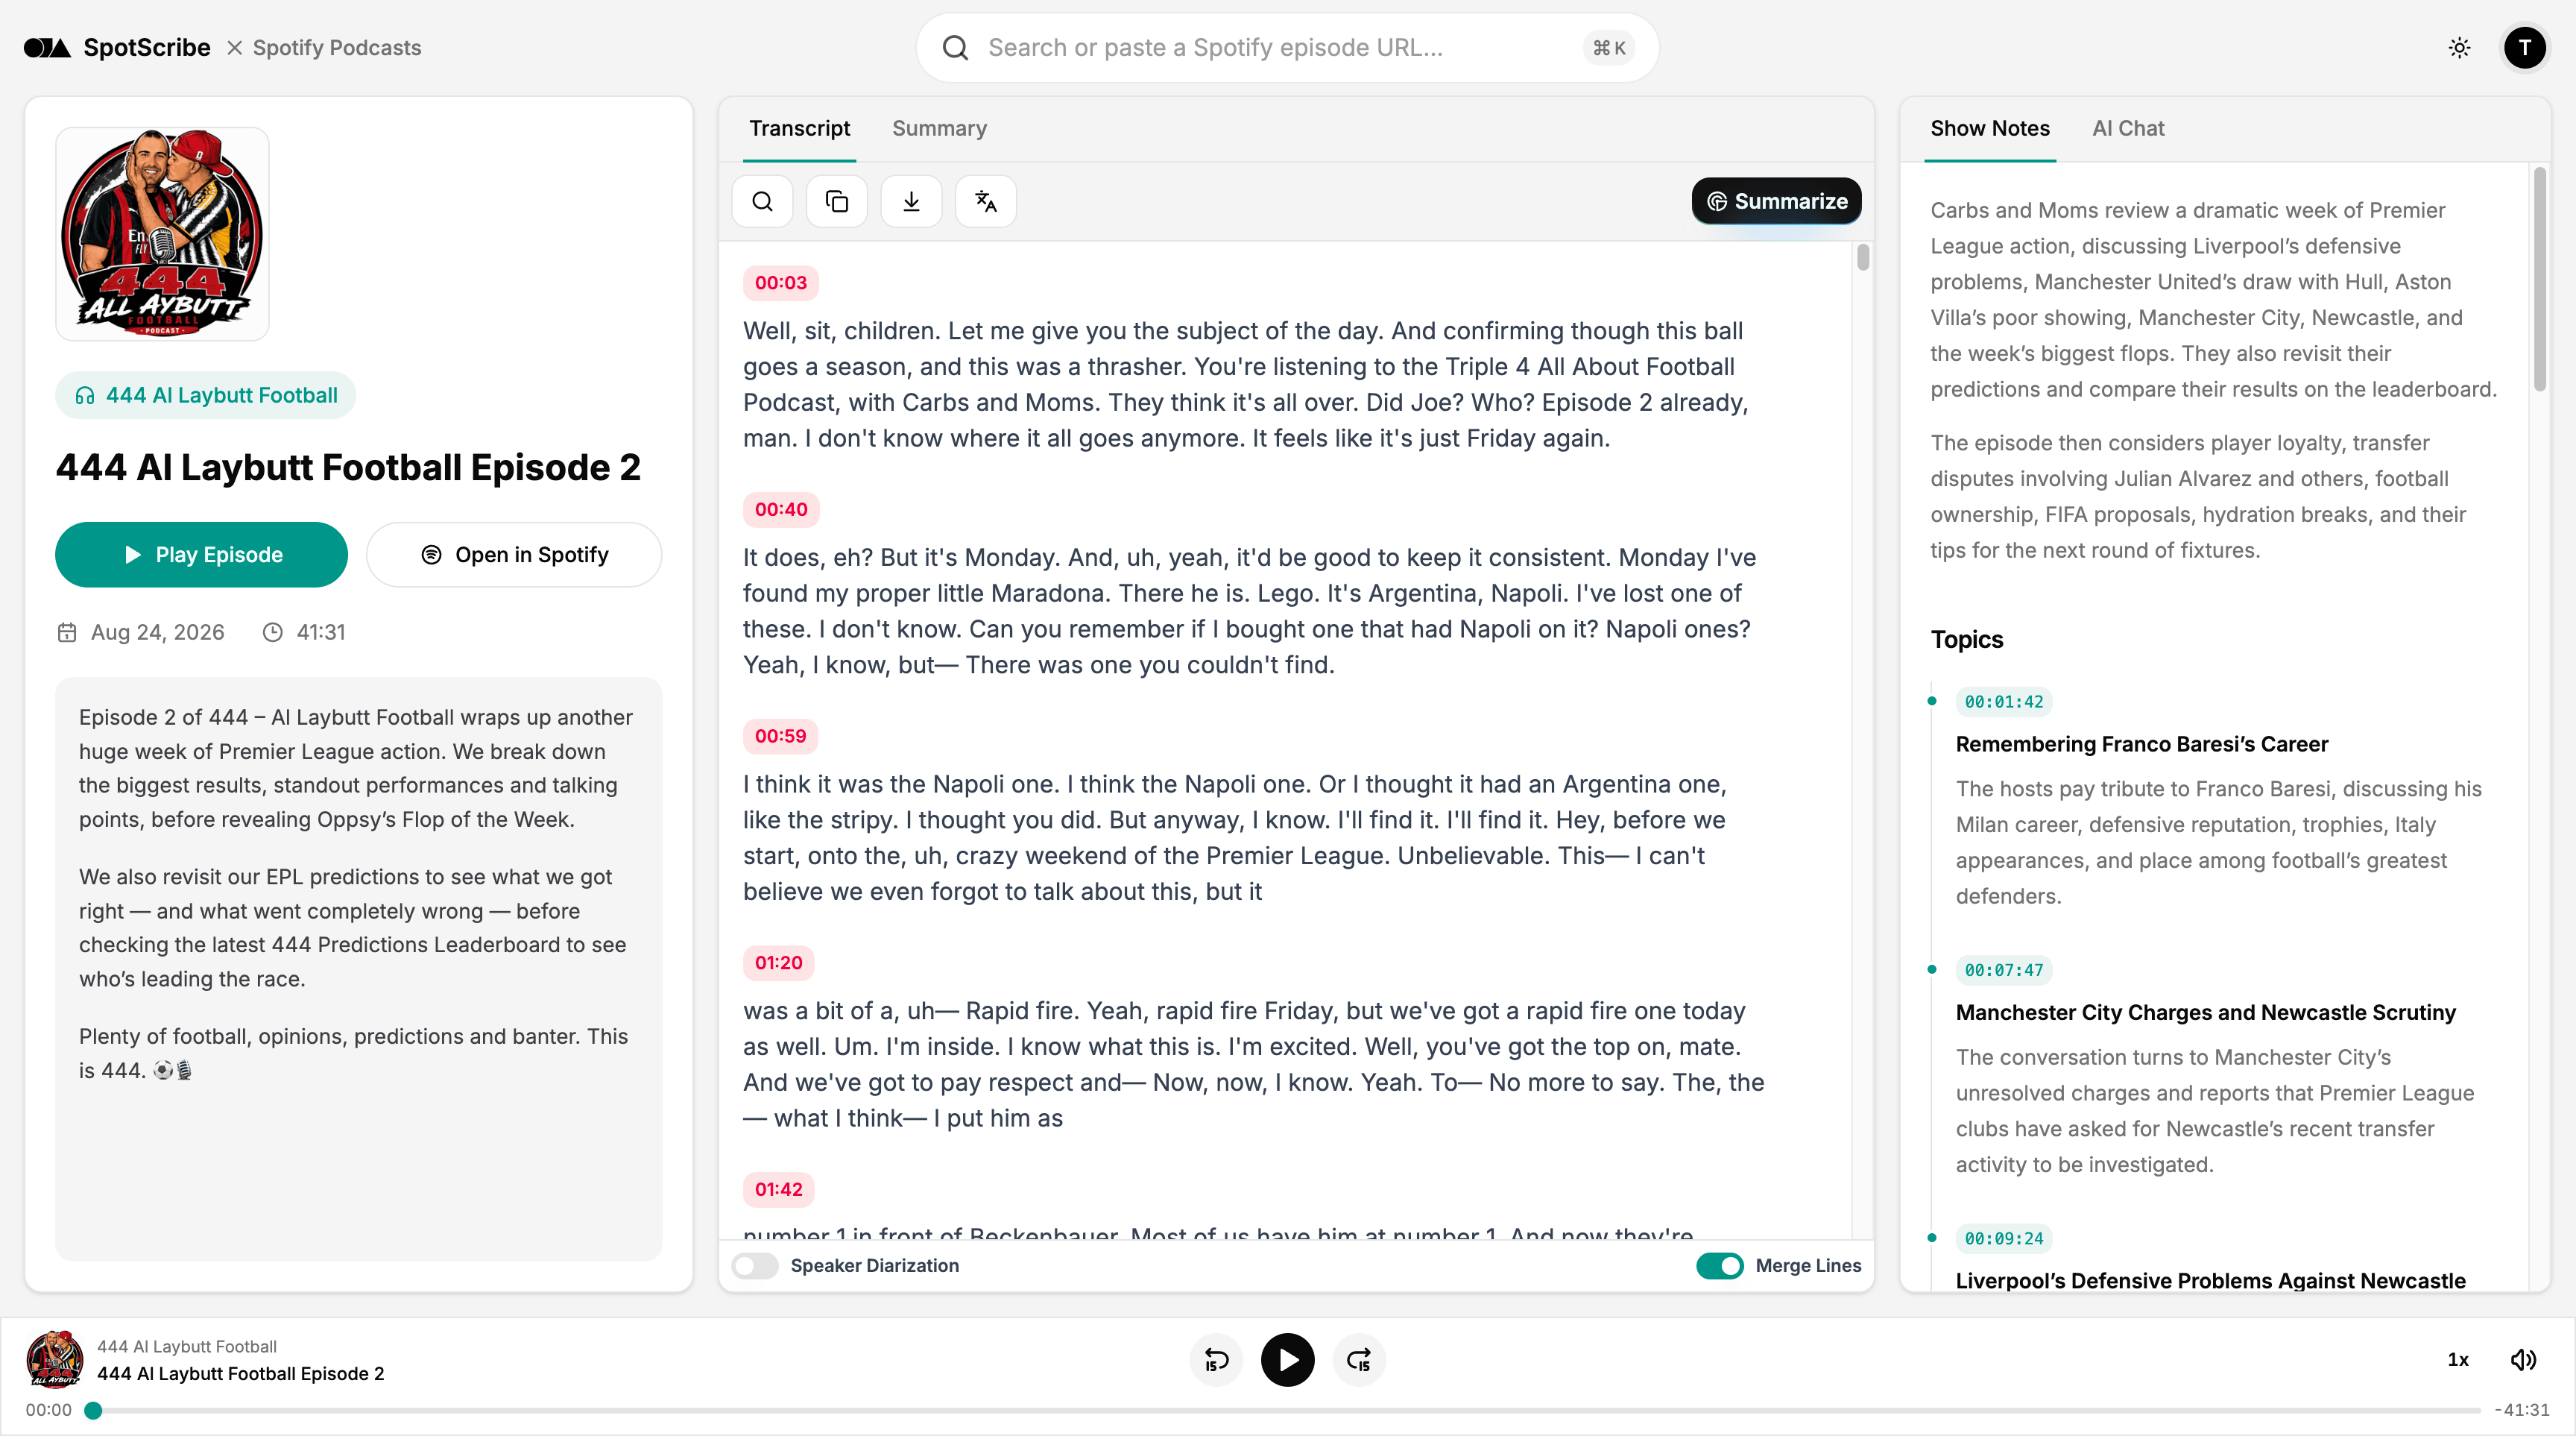The width and height of the screenshot is (2576, 1436).
Task: Skip forward 15 seconds
Action: (1359, 1360)
